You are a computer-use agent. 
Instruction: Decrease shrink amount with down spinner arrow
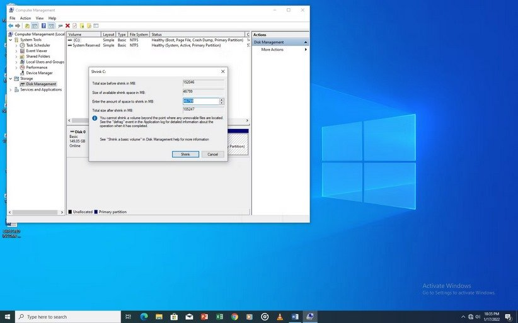click(222, 103)
